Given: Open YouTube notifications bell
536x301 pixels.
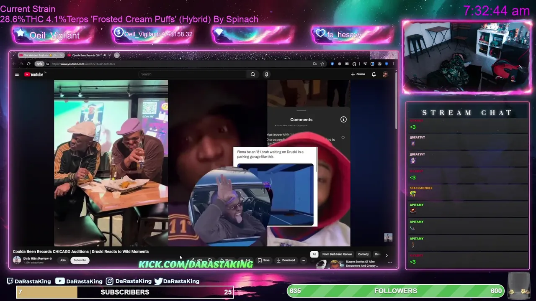Looking at the screenshot, I should pyautogui.click(x=374, y=74).
